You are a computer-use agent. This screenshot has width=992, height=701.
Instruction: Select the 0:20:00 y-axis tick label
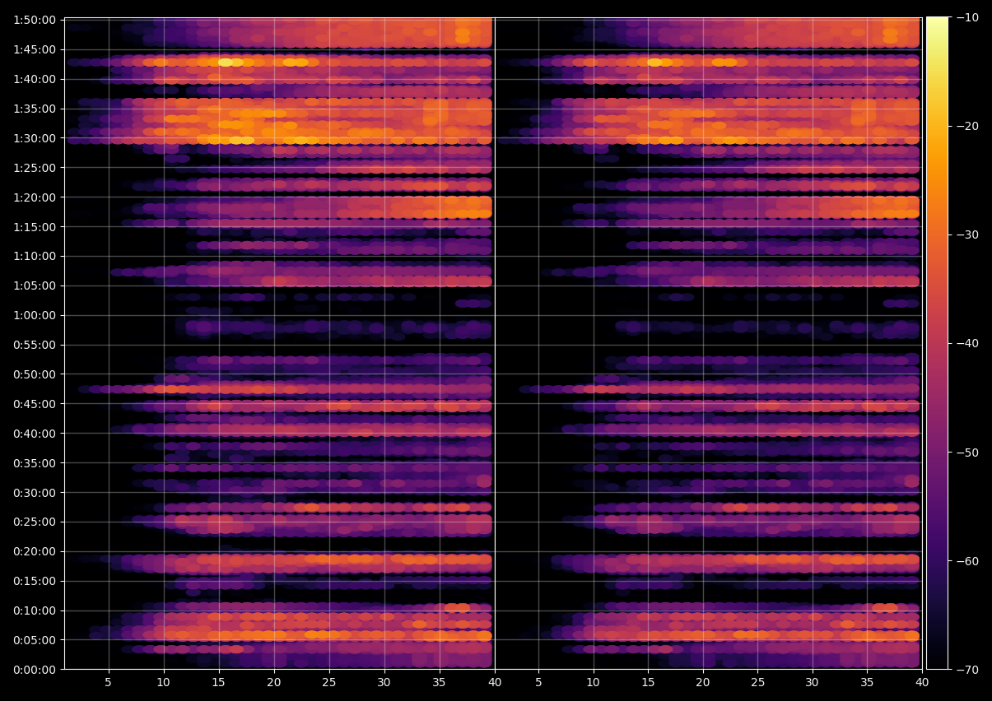(35, 551)
